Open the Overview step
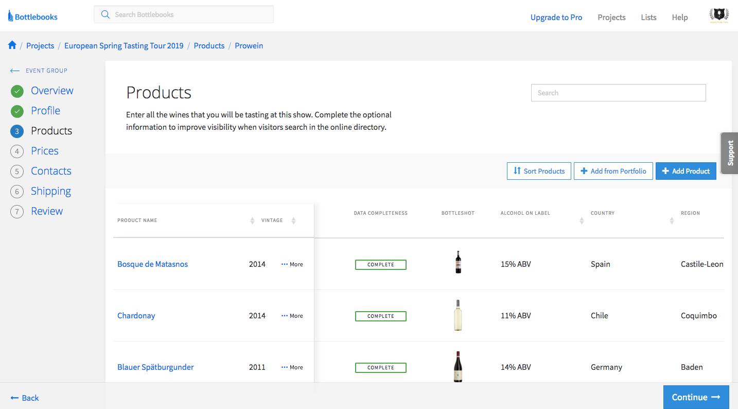The width and height of the screenshot is (738, 409). 52,91
